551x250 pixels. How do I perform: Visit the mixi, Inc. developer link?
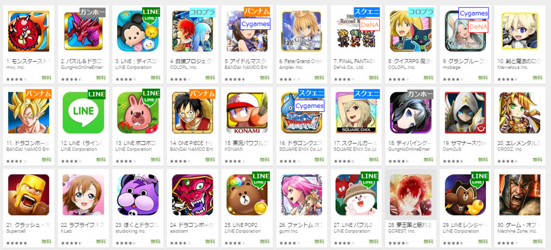(16, 67)
